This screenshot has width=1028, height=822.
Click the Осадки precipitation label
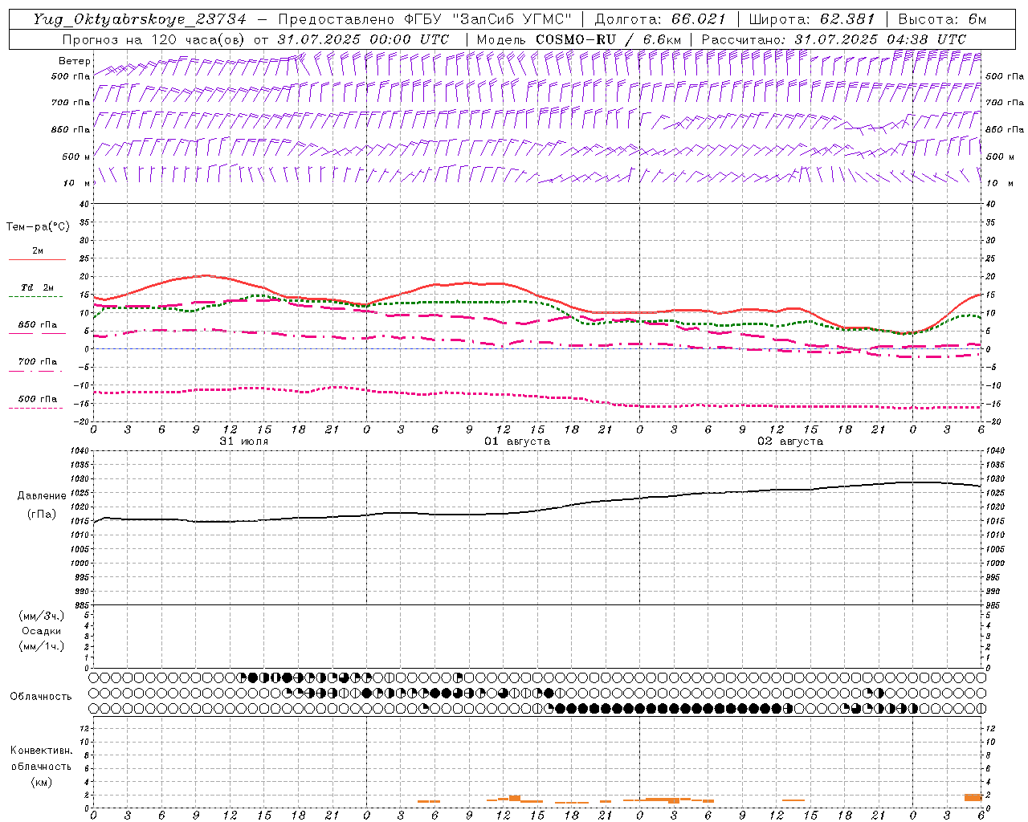(42, 631)
